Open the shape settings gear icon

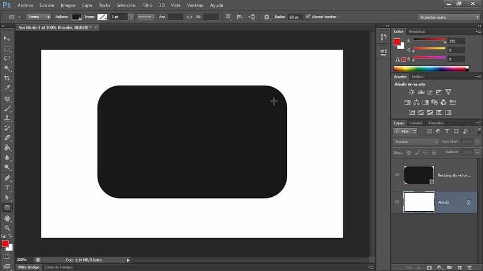pos(267,17)
